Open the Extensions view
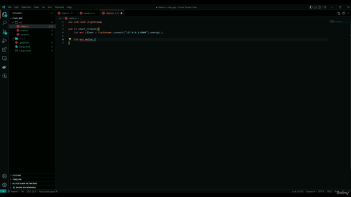Viewport: 351px width, 197px height. tap(4, 50)
